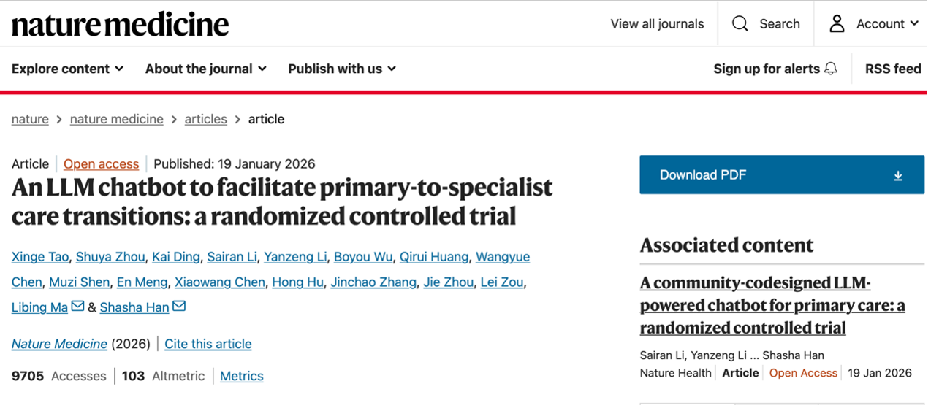Click the nature medicine logo
The width and height of the screenshot is (931, 408).
[121, 25]
